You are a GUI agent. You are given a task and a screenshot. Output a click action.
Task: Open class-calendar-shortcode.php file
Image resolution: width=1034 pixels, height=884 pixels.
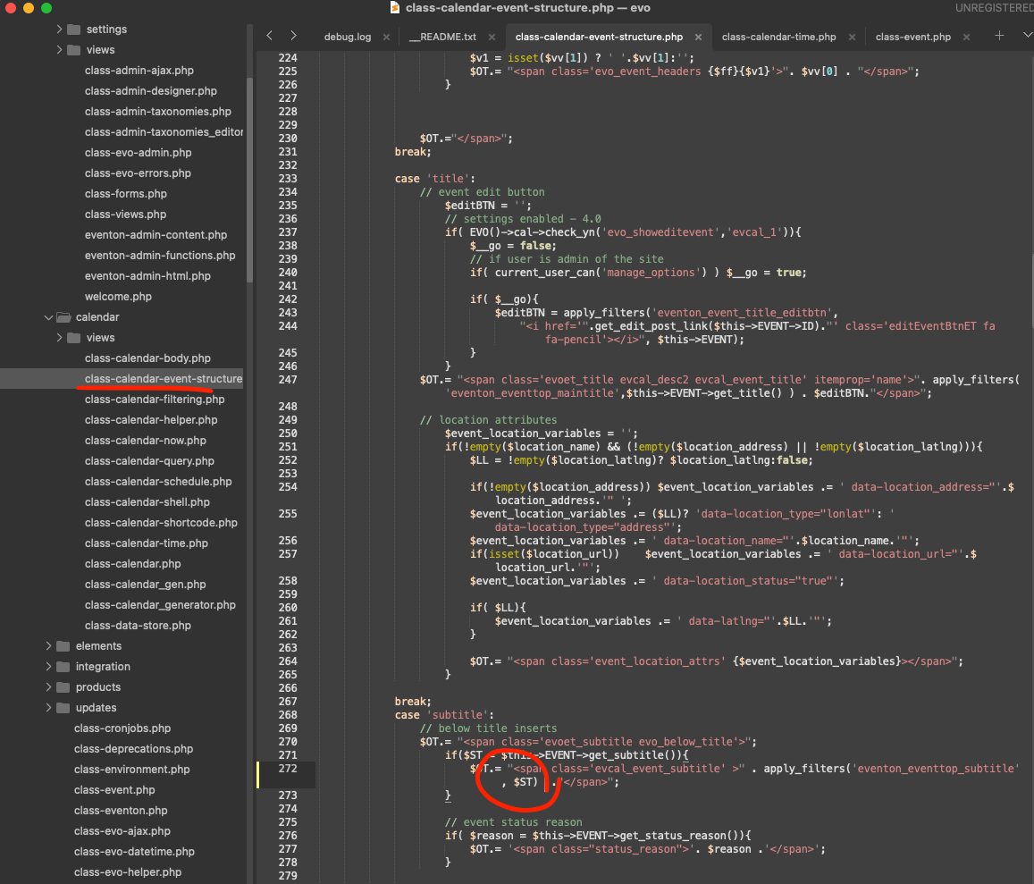pyautogui.click(x=161, y=522)
